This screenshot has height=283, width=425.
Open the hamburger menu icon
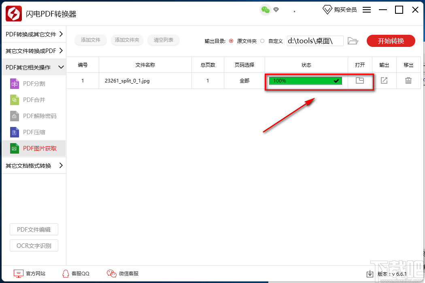click(366, 10)
